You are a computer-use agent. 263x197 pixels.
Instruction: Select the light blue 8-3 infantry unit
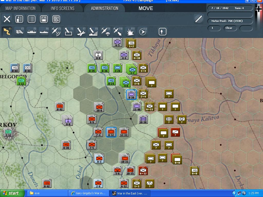tap(99, 158)
